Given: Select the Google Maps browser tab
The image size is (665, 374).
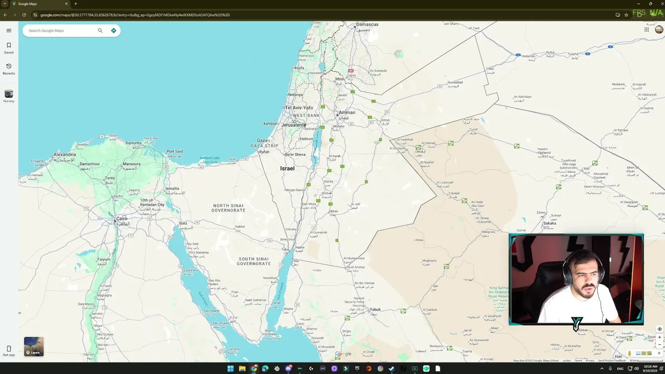Looking at the screenshot, I should click(x=41, y=4).
